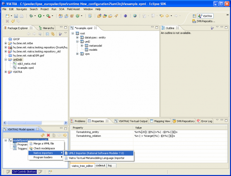Close the VIATRA2 Model spaces view
The height and width of the screenshot is (176, 231).
coord(38,129)
